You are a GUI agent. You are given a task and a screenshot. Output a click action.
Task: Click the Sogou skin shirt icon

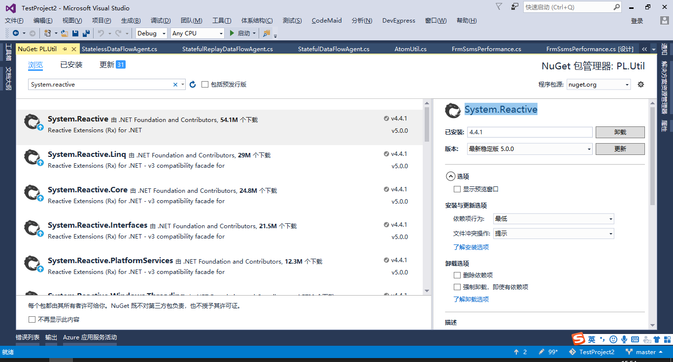tap(657, 339)
